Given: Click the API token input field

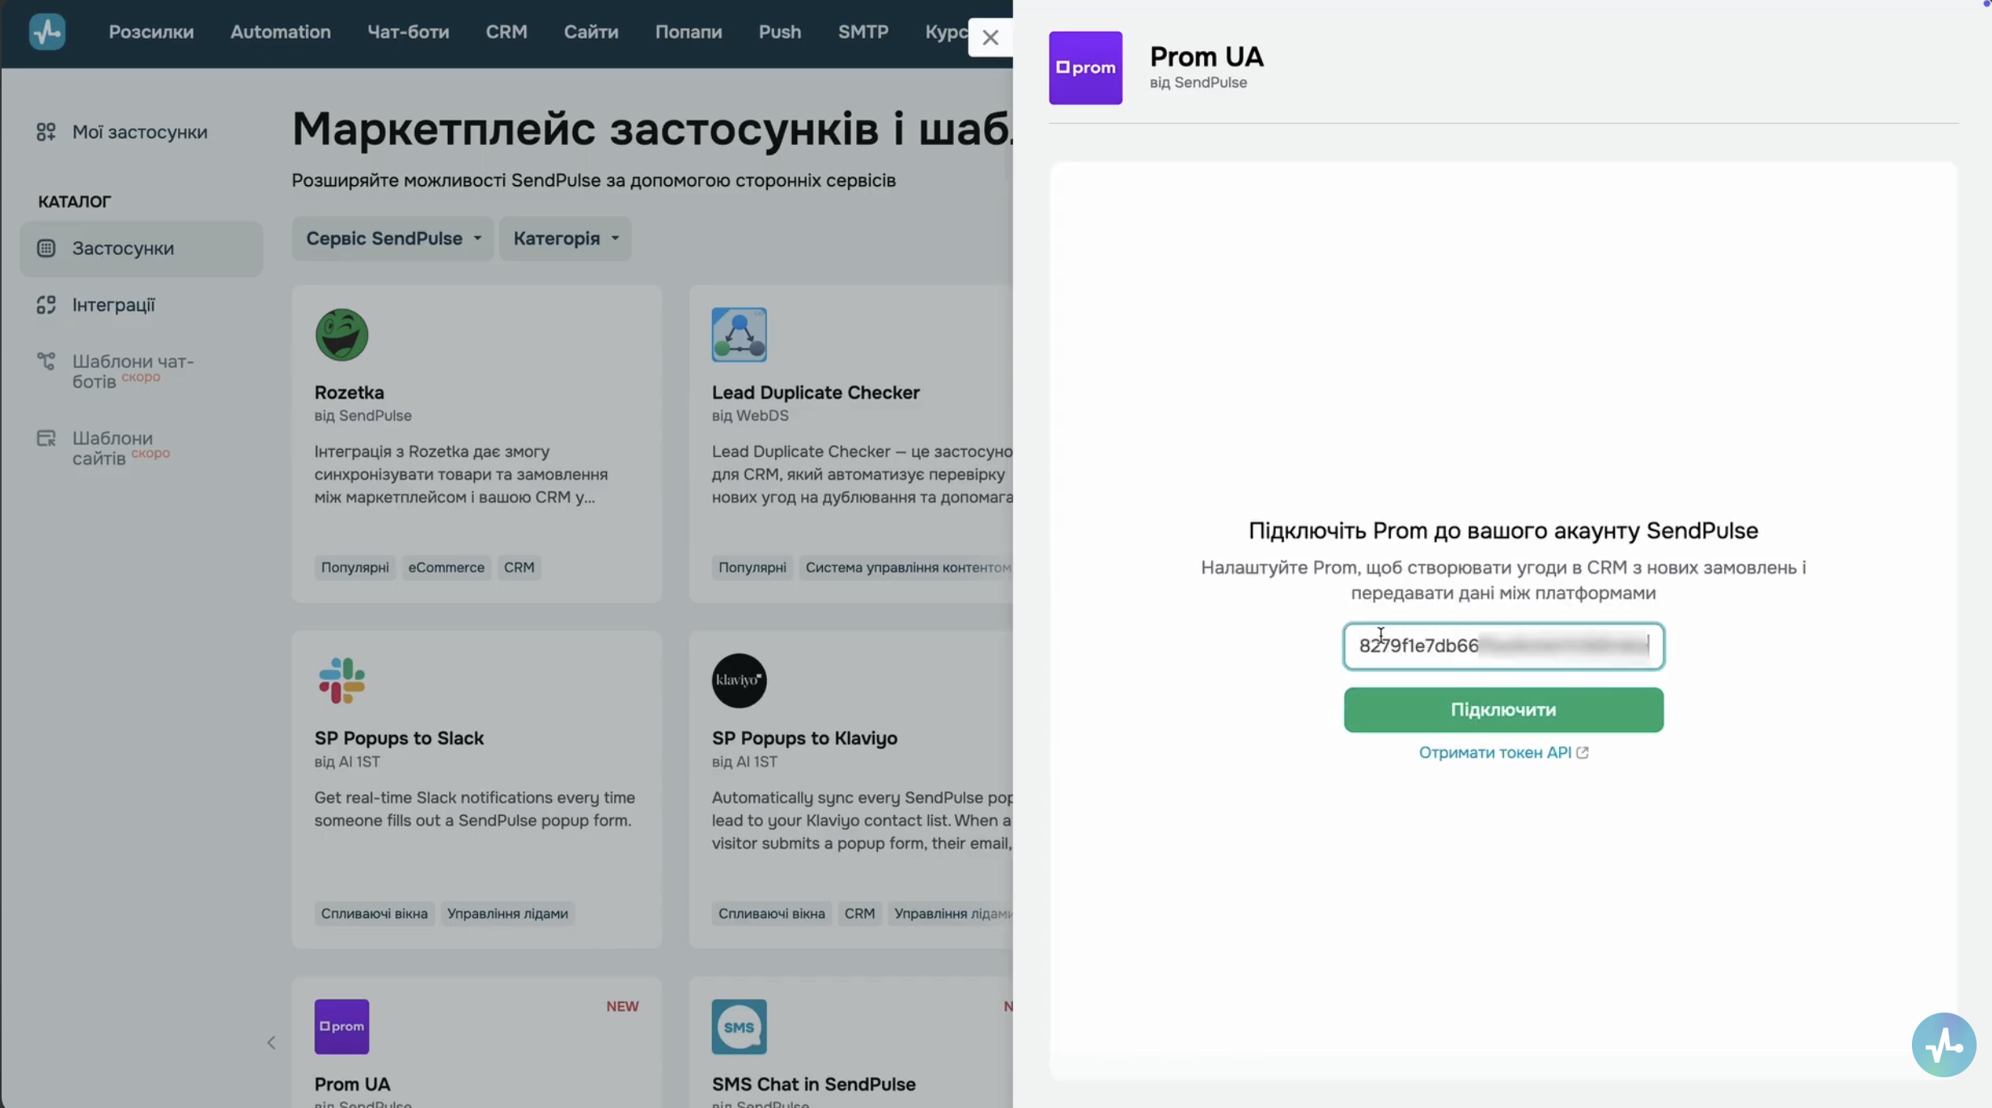Looking at the screenshot, I should pos(1503,645).
